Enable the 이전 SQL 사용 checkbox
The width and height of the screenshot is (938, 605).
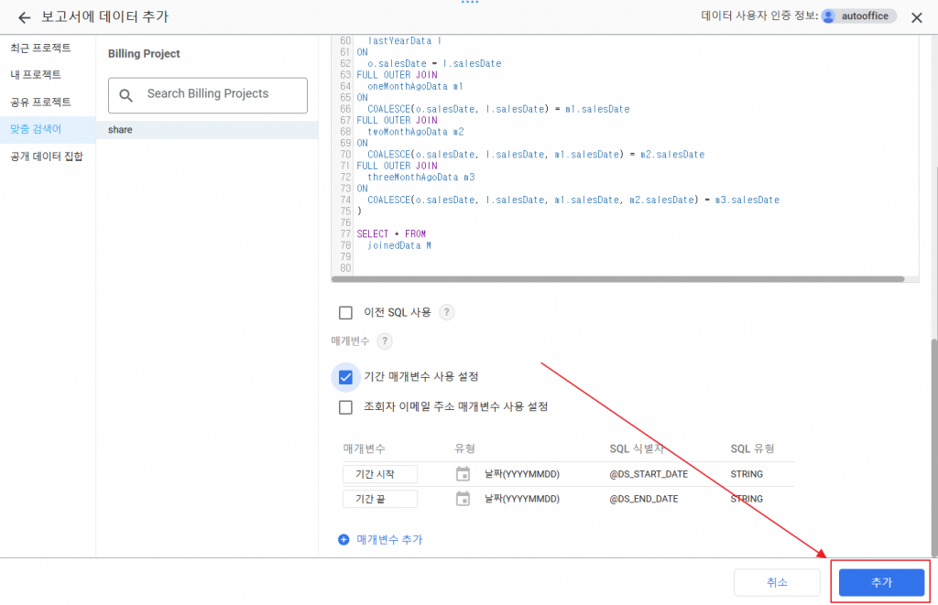[x=345, y=313]
